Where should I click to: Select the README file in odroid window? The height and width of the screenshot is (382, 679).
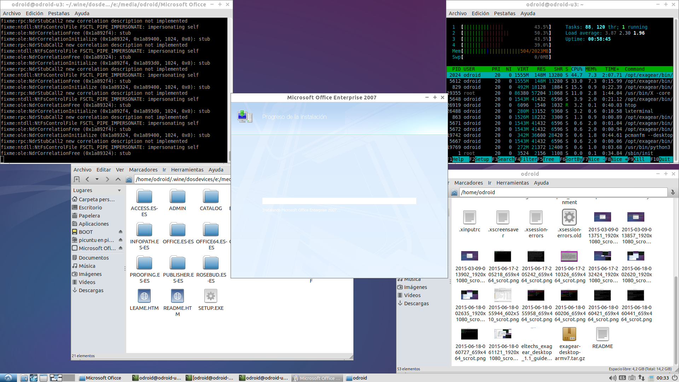603,338
